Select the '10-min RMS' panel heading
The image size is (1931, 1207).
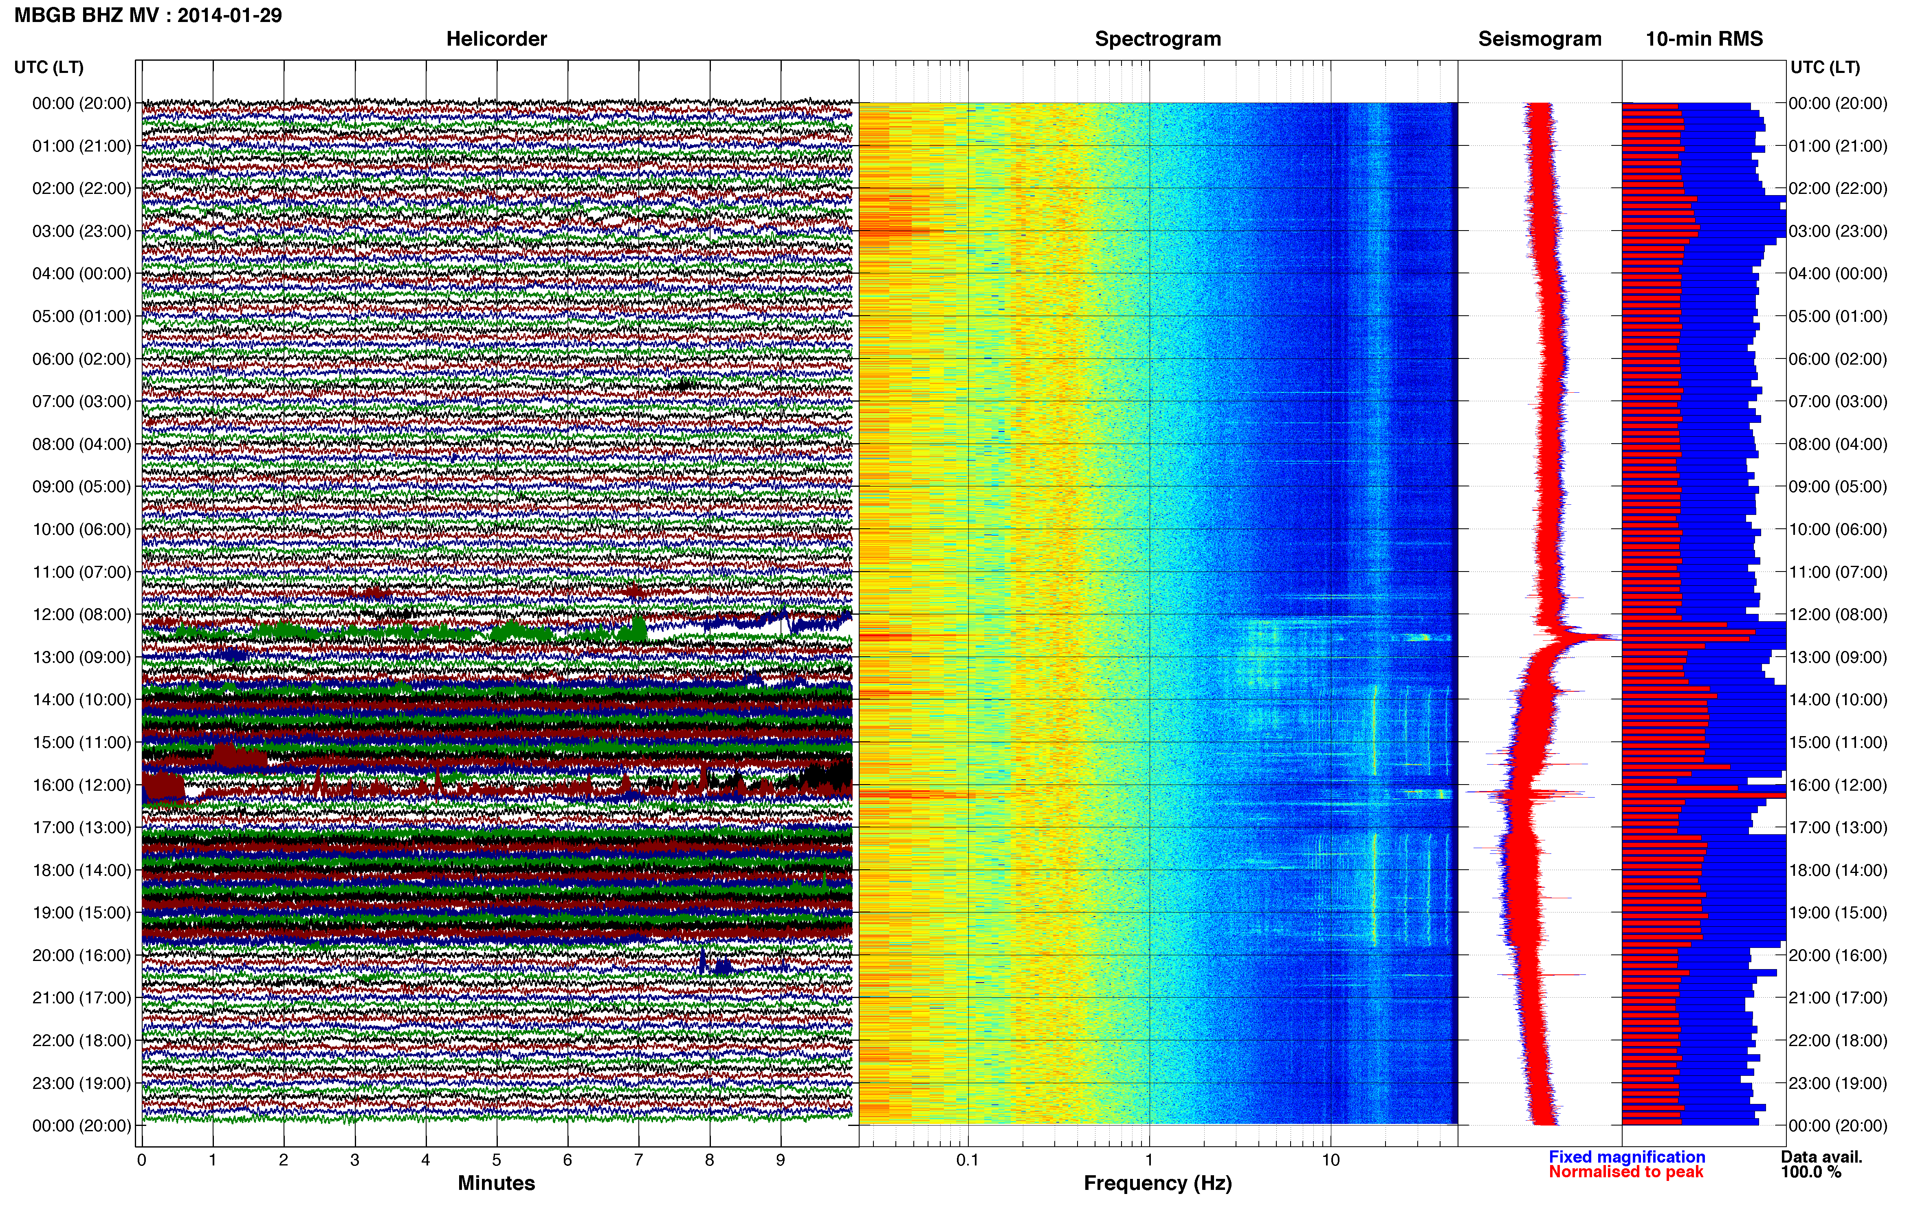(x=1704, y=38)
